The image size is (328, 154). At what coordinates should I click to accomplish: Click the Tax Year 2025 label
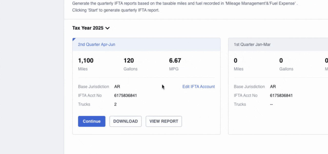tap(88, 28)
